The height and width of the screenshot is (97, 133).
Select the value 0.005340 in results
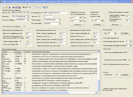[18, 88]
